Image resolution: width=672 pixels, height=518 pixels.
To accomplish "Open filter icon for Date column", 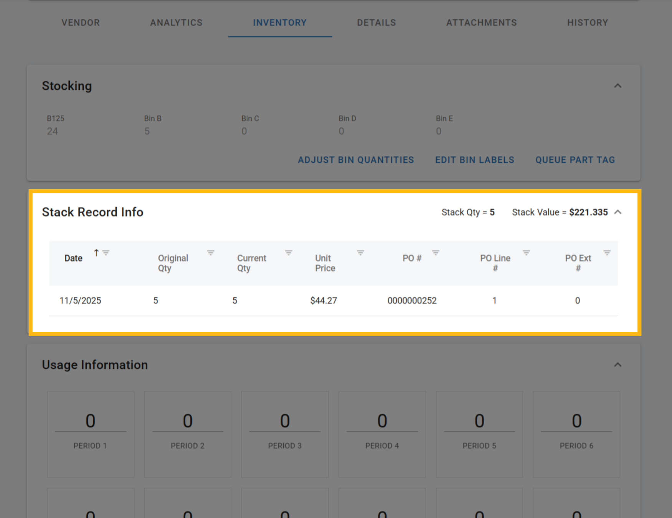I will pyautogui.click(x=106, y=252).
